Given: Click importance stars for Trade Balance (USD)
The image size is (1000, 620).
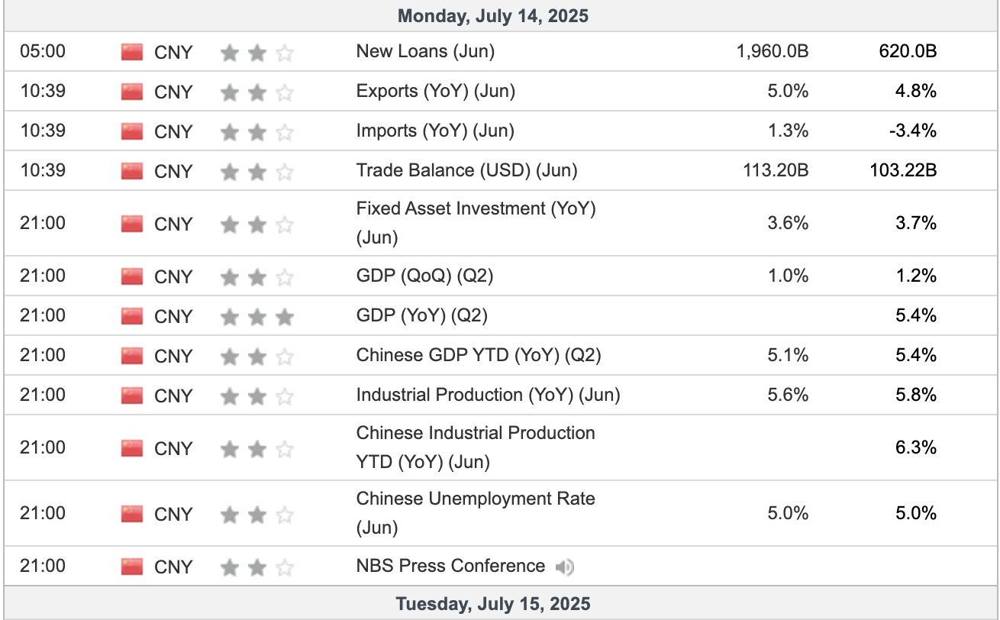Looking at the screenshot, I should point(257,172).
